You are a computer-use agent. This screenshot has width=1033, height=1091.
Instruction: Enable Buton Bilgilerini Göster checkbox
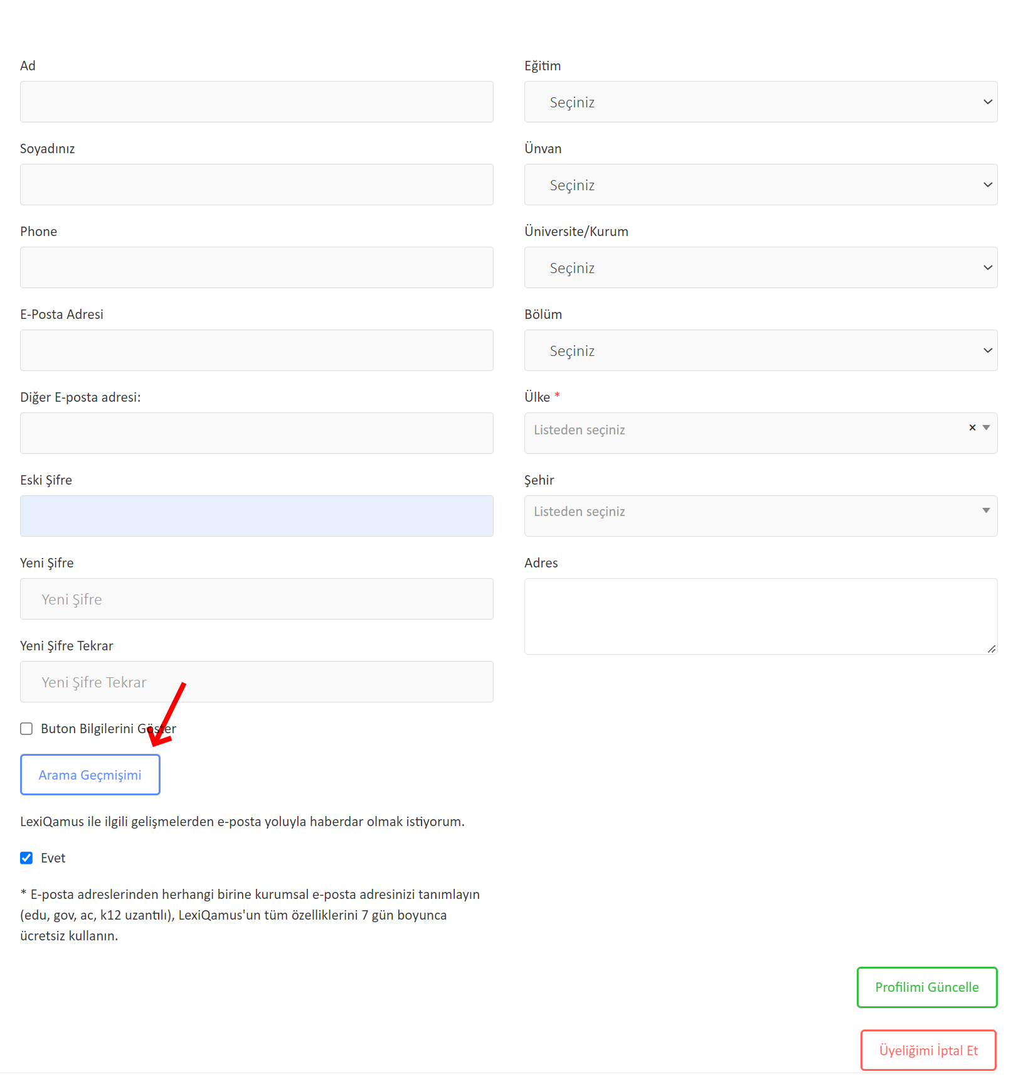coord(26,729)
